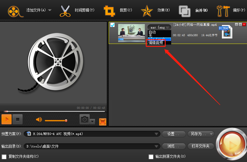
Task: Select the 偏好(P) toolbar label
Action: coord(239,10)
